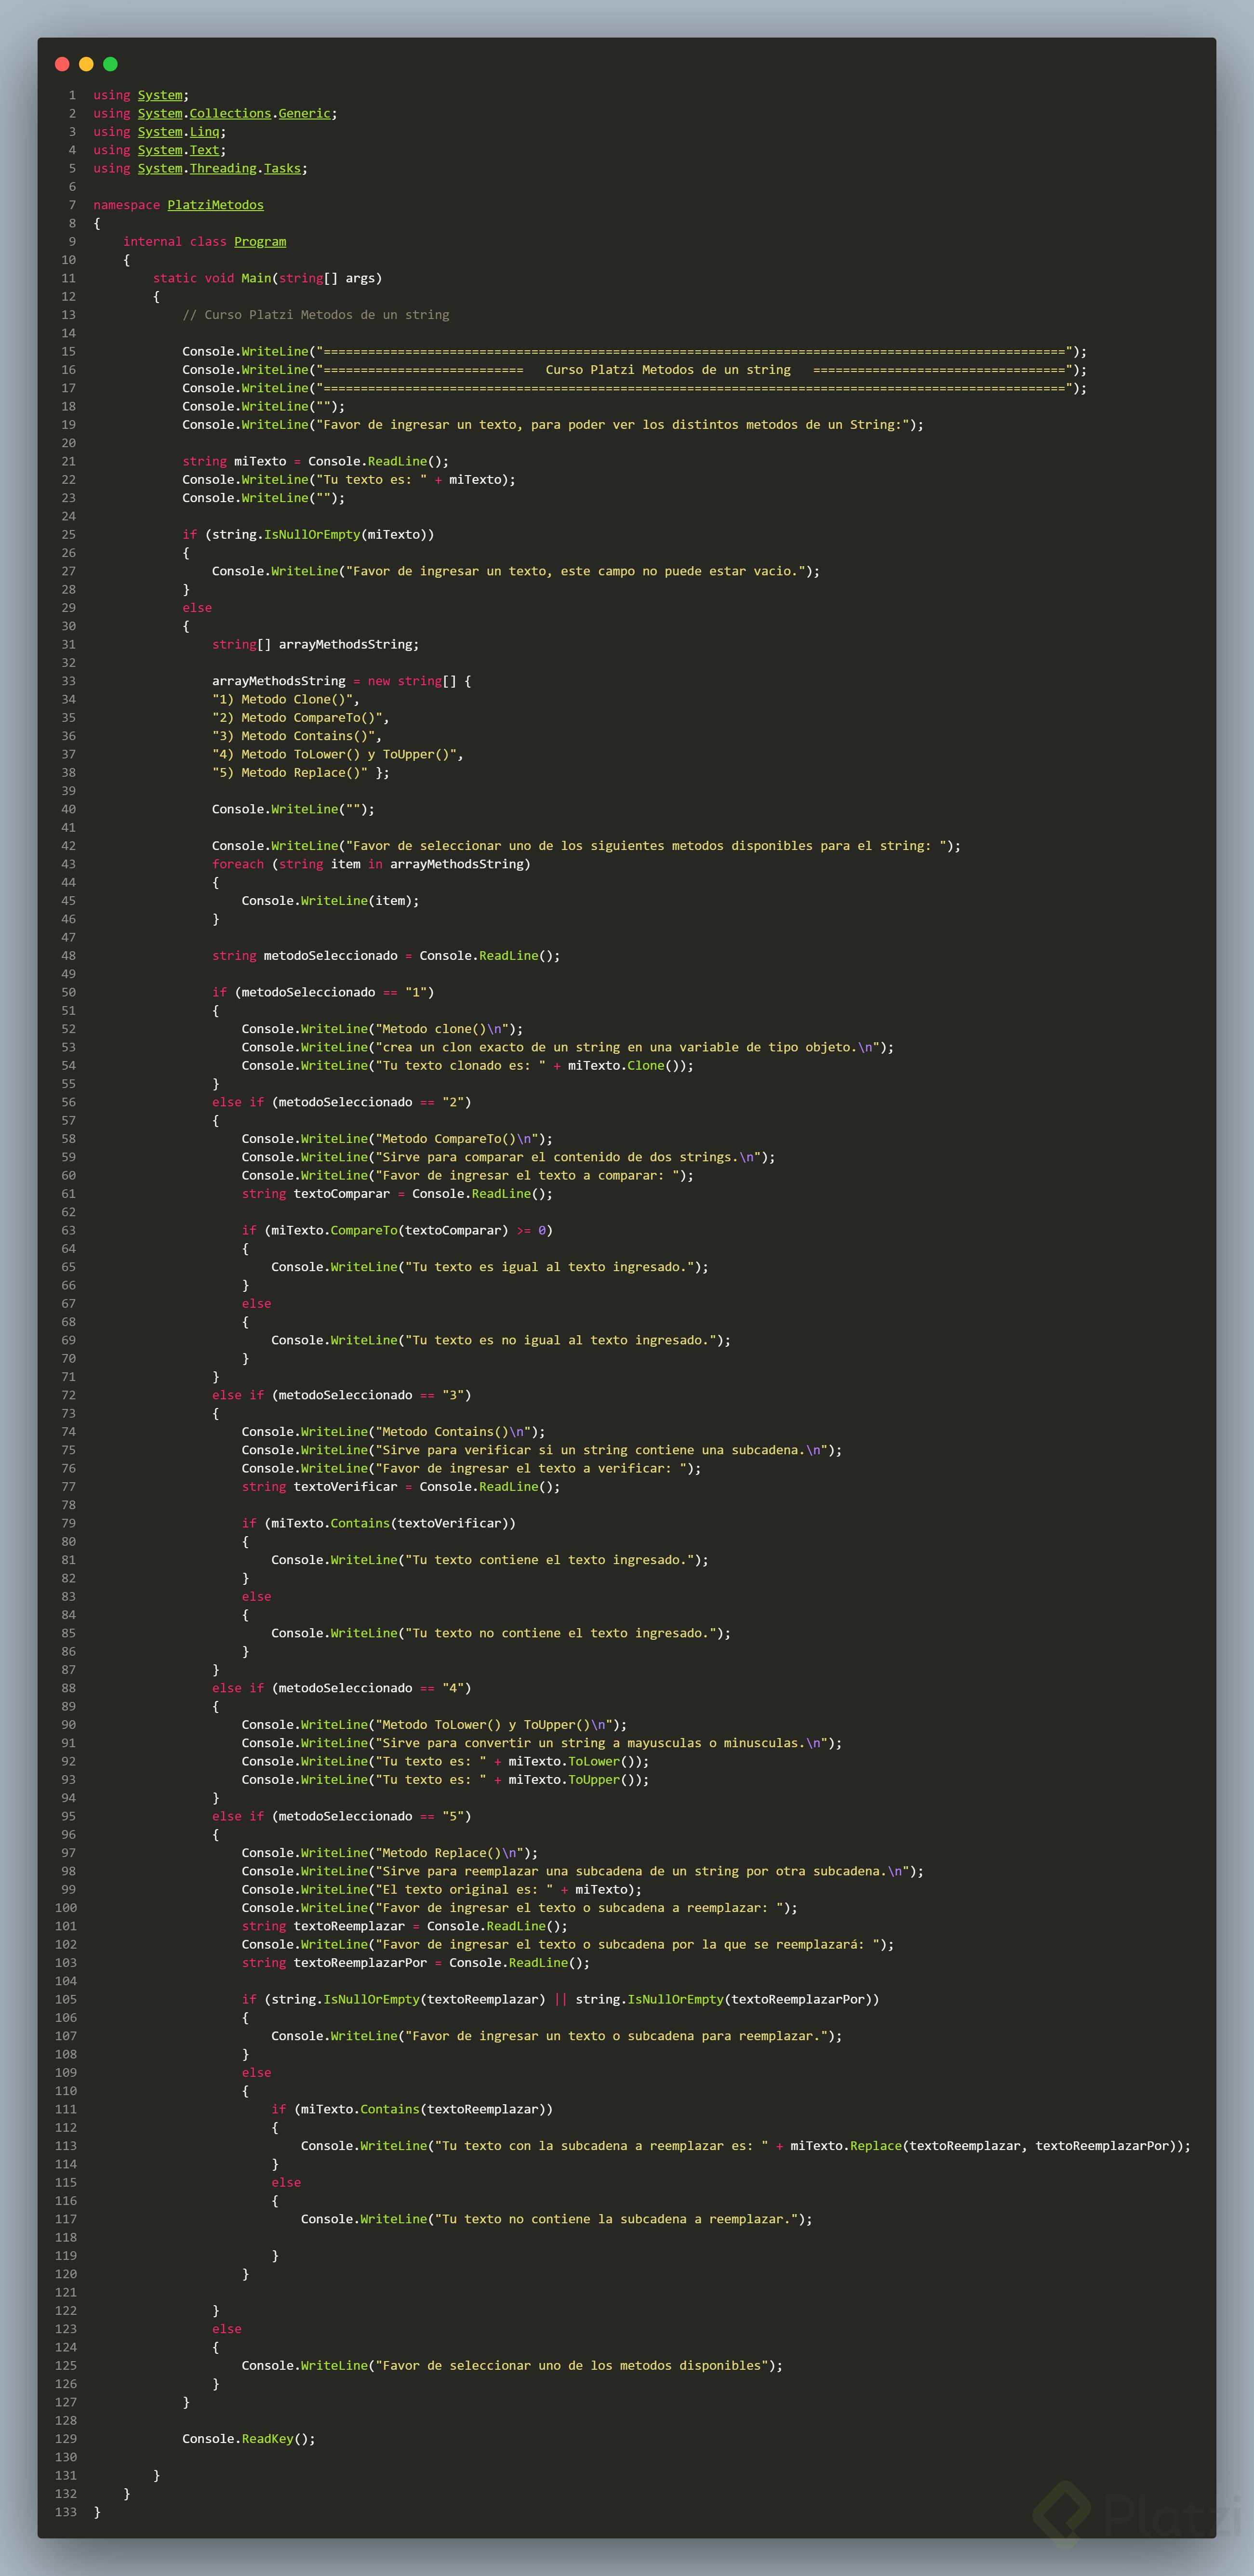
Task: Click string '2) Metodo CompareTo()'
Action: [x=297, y=718]
